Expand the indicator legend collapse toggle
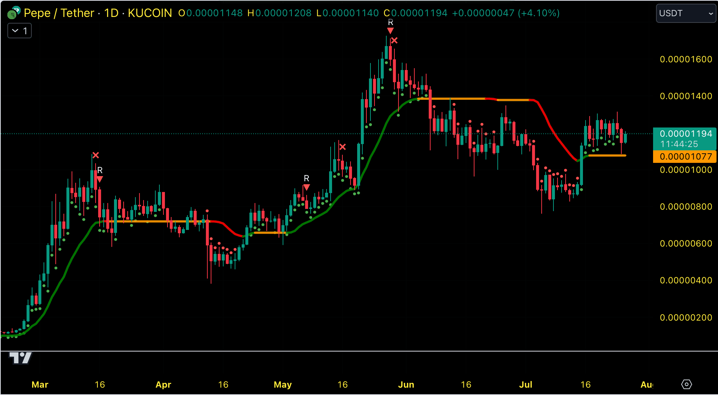 click(20, 31)
